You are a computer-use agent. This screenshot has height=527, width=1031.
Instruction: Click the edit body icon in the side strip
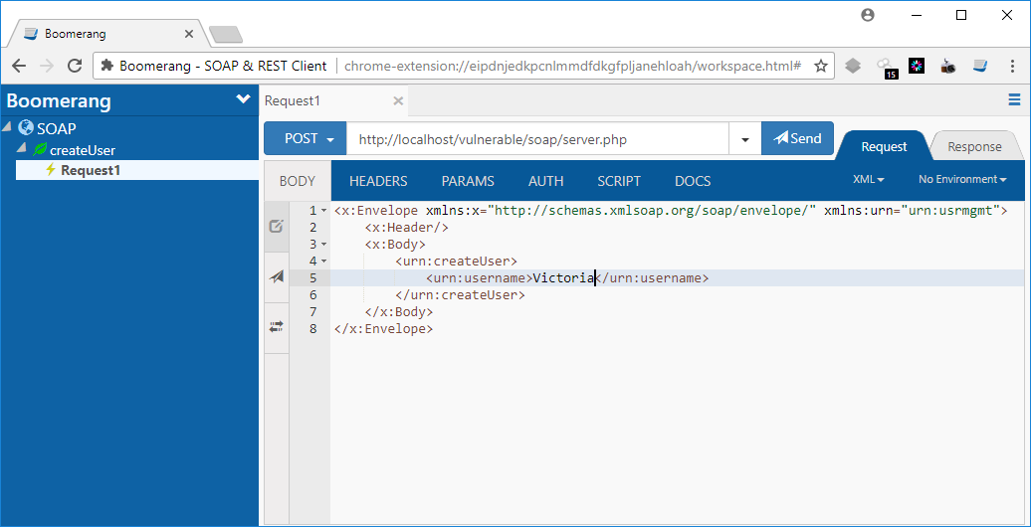pyautogui.click(x=277, y=226)
